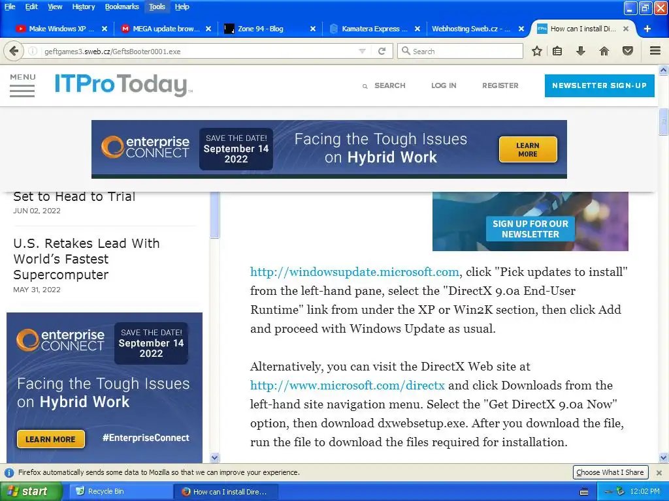Click the keyboard icon in the taskbar

tap(584, 492)
